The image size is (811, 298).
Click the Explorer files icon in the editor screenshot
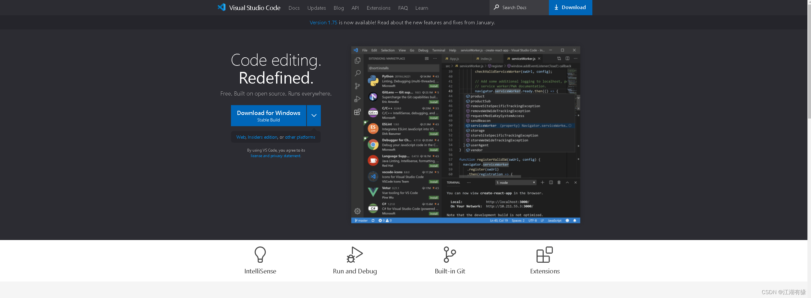(x=357, y=61)
